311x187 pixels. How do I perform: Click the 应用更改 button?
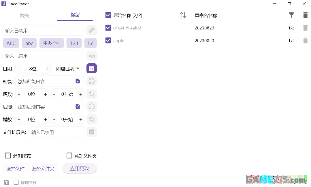80,168
